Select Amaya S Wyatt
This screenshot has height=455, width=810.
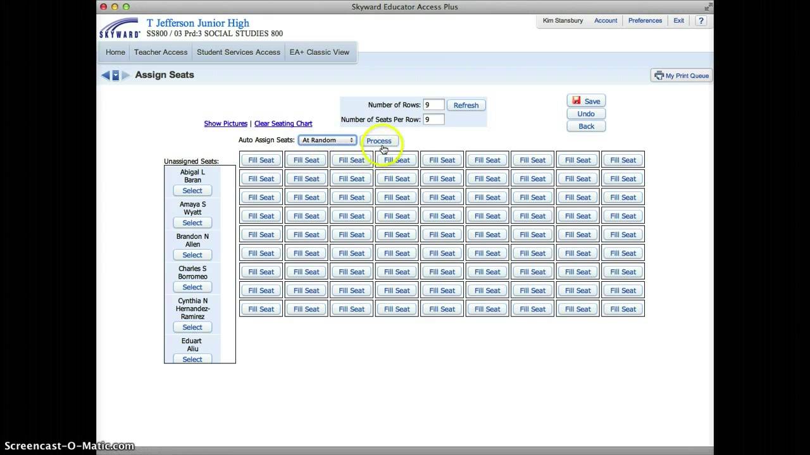point(192,223)
